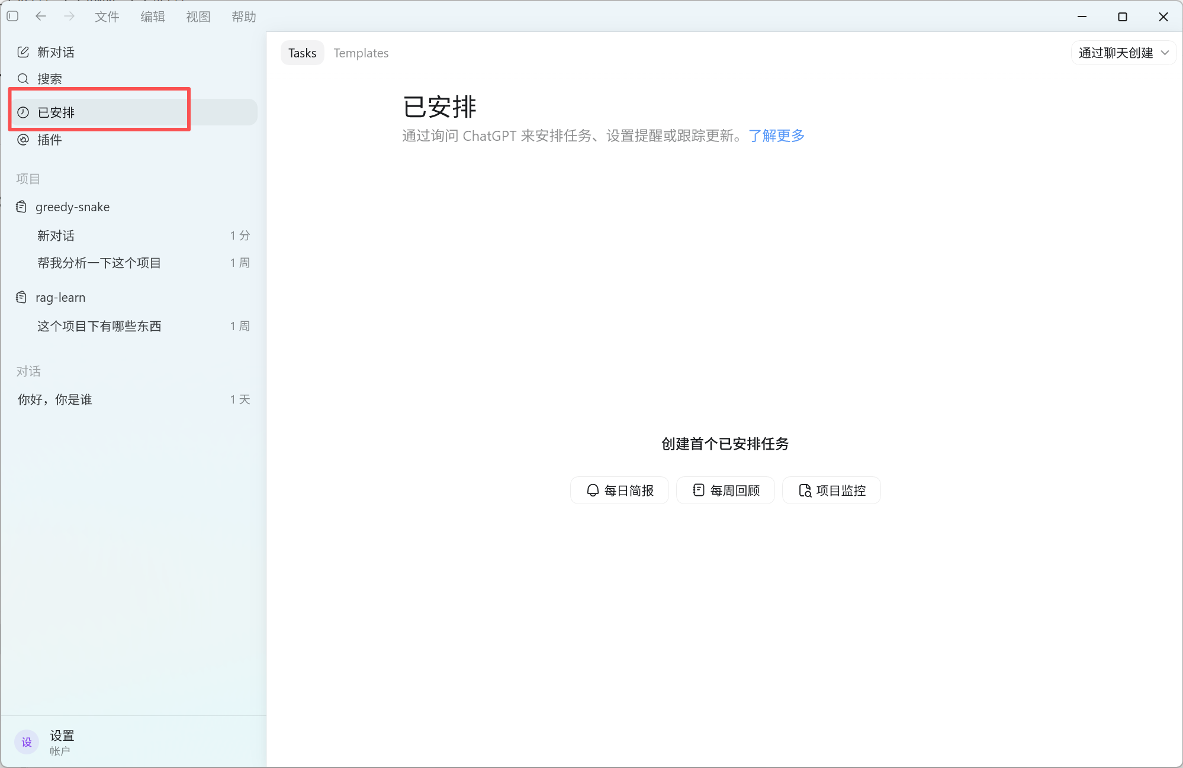This screenshot has height=768, width=1183.
Task: Open 新对话 chat under greedy-snake
Action: [x=134, y=235]
